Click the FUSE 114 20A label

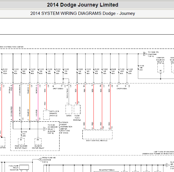[25, 134]
